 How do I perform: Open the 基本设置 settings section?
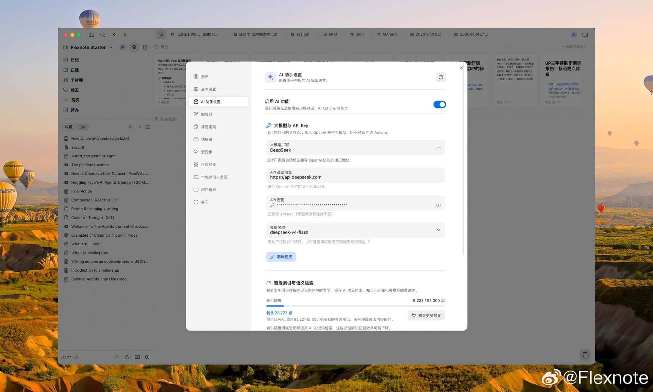[218, 89]
